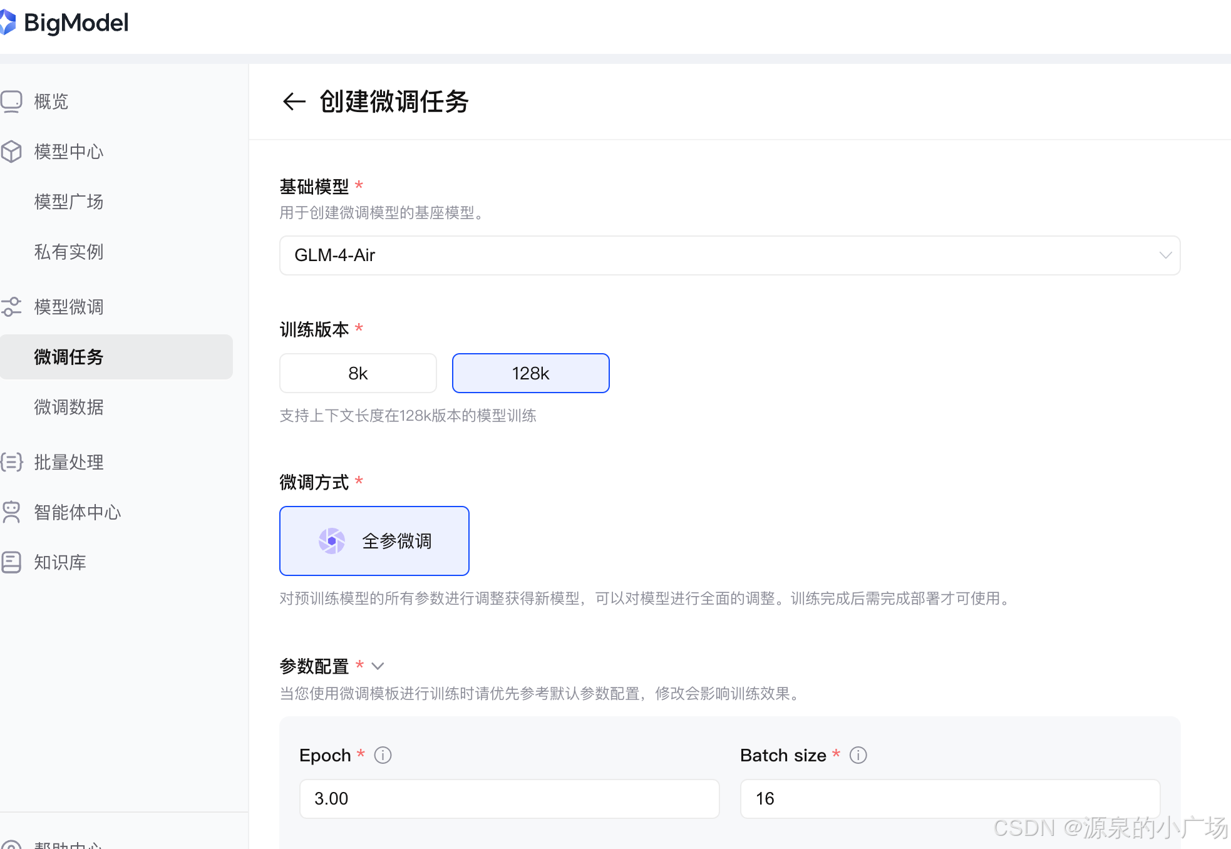Click the 模型中心 cube icon
Viewport: 1231px width, 849px height.
tap(11, 152)
